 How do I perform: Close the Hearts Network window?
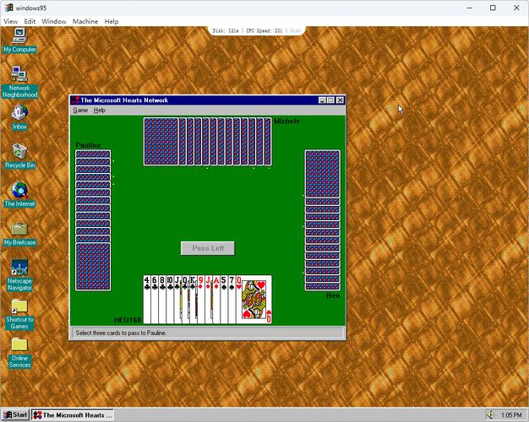pyautogui.click(x=340, y=100)
